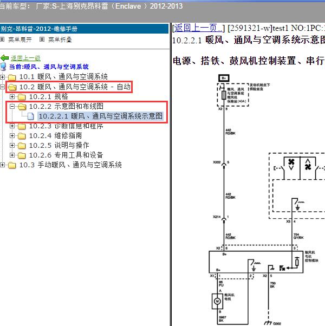The image size is (325, 326).
Task: Expand the 10.2.6 专用工具和设备 node
Action: point(12,155)
